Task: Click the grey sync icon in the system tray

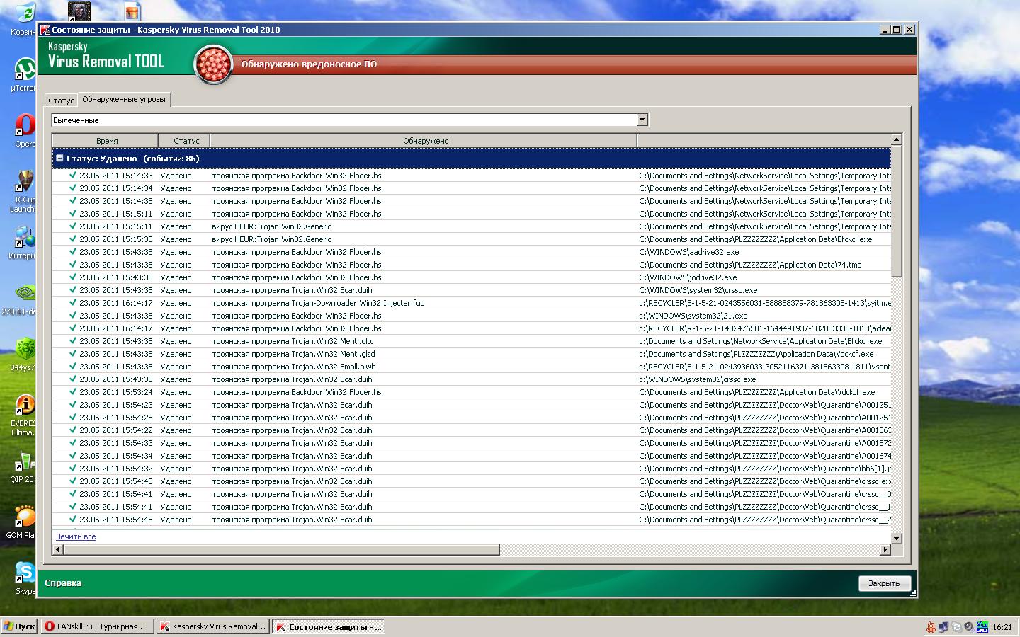Action: click(x=956, y=627)
